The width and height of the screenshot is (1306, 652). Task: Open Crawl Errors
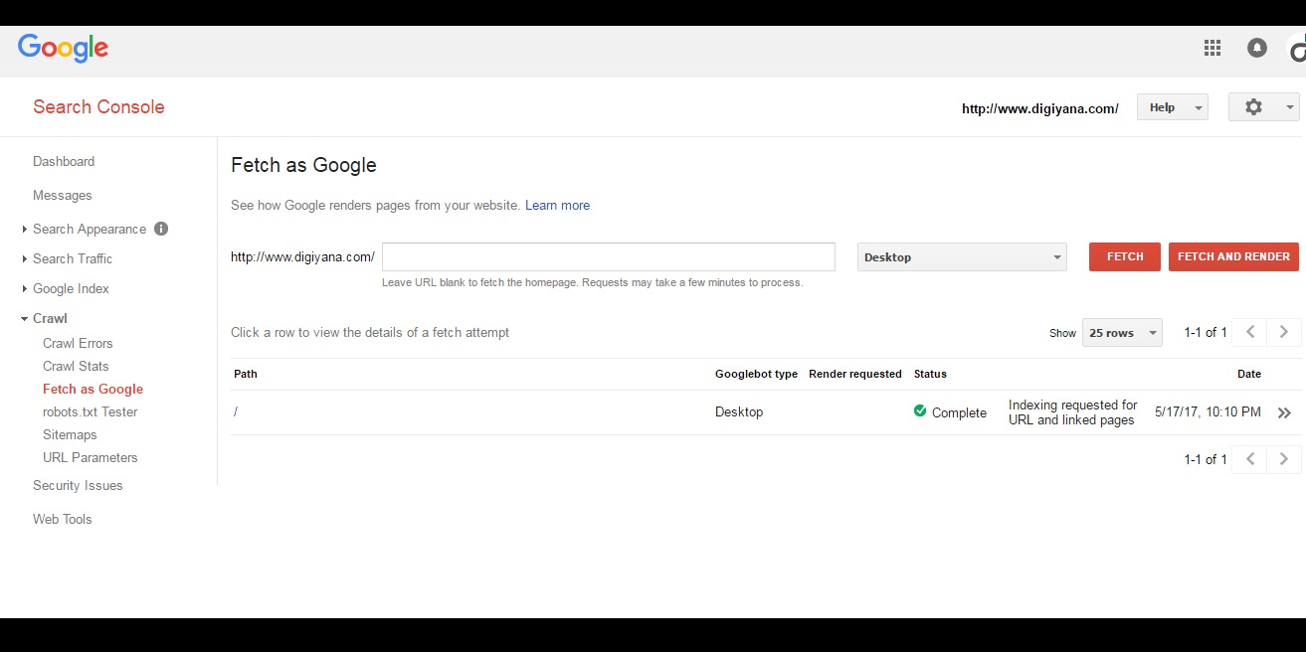coord(78,343)
